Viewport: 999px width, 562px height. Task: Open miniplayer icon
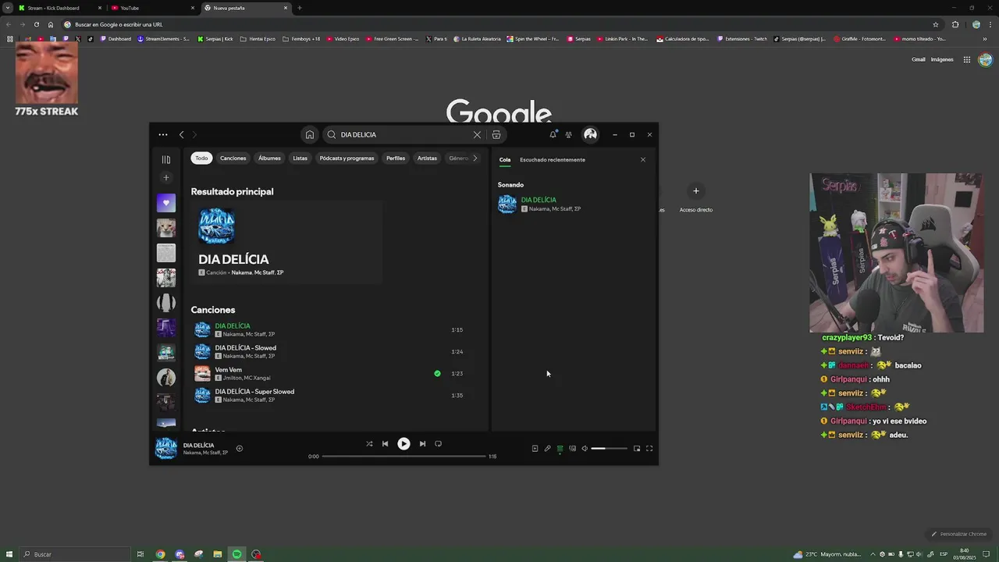click(x=637, y=448)
